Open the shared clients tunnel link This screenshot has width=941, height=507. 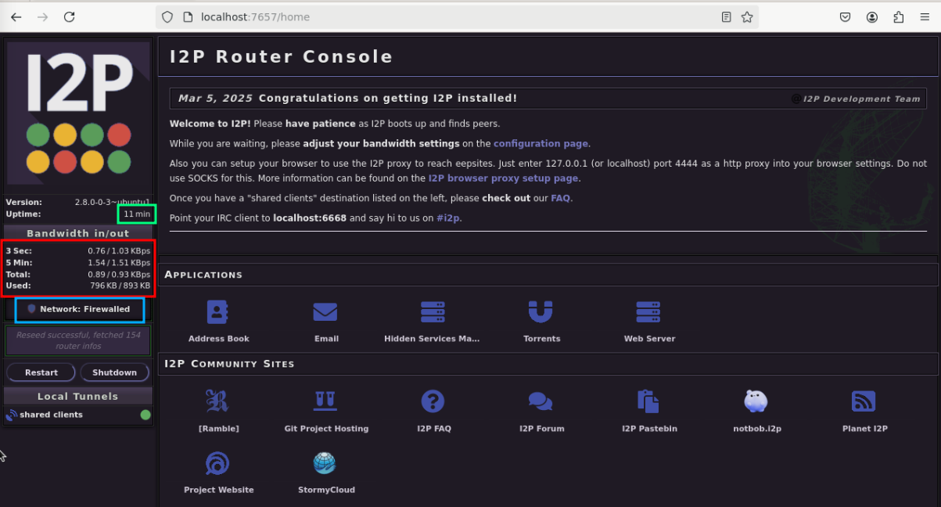tap(52, 415)
